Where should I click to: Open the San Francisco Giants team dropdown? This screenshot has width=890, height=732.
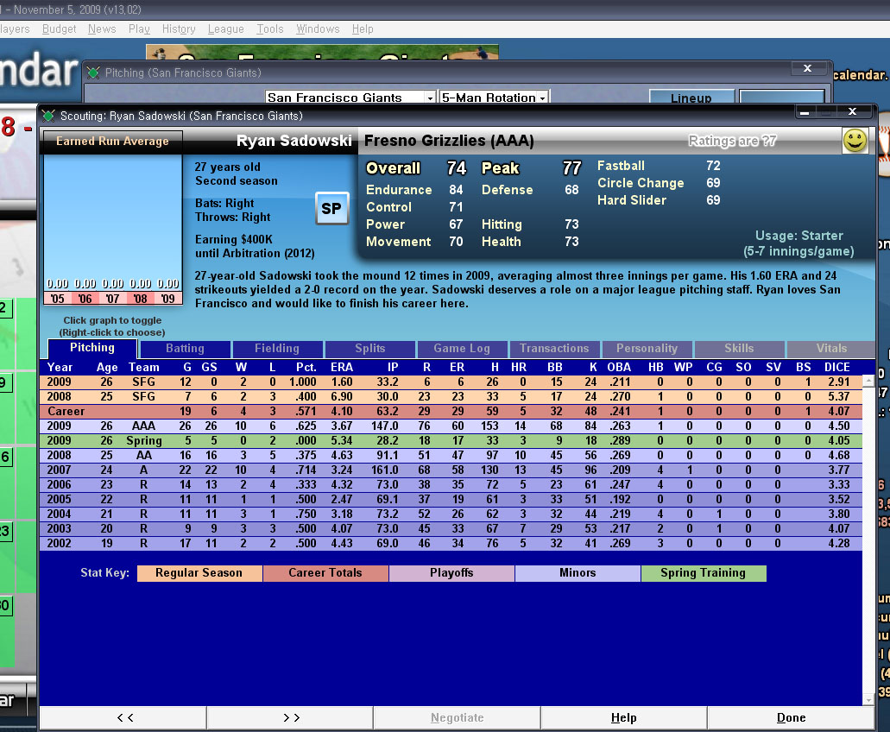350,97
